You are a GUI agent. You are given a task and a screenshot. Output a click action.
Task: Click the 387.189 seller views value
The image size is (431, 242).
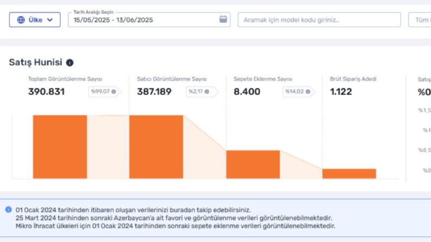click(x=154, y=92)
